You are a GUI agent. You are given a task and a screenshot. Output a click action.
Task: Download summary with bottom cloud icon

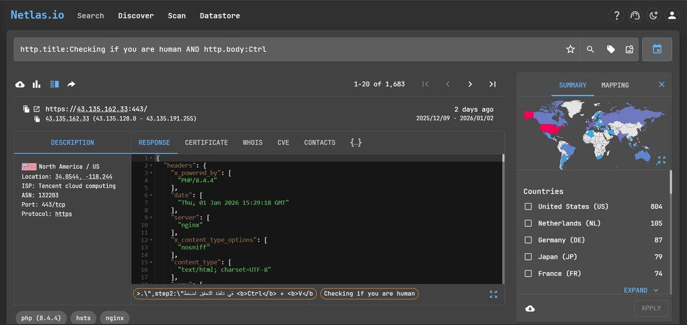530,308
